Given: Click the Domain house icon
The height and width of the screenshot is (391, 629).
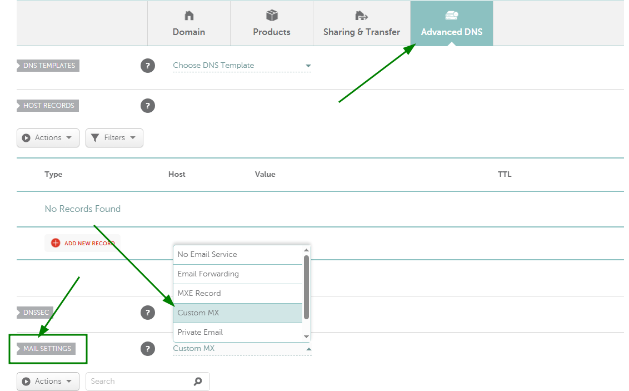Looking at the screenshot, I should click(188, 16).
